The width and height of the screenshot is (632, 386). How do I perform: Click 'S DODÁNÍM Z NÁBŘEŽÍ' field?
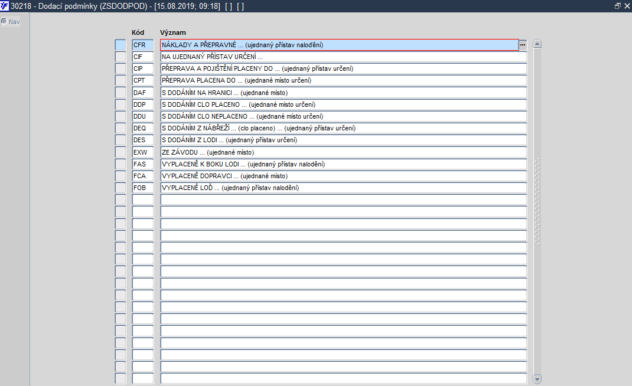tap(343, 128)
